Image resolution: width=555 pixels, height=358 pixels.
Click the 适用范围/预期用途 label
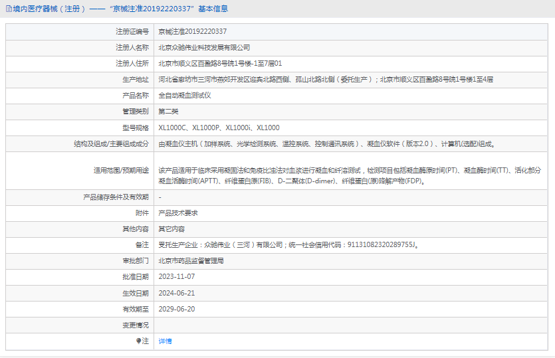coord(121,171)
